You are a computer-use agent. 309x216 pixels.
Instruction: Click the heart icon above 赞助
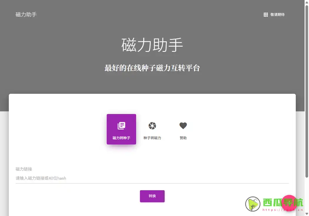[183, 125]
